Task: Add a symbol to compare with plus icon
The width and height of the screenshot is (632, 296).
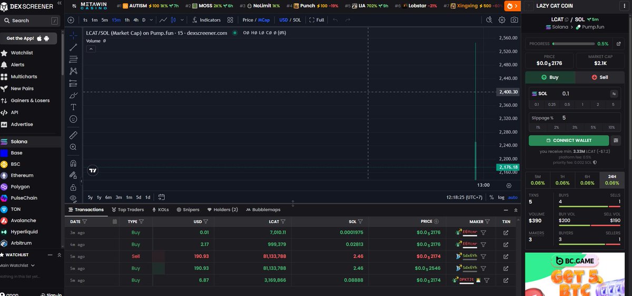Action: (71, 20)
